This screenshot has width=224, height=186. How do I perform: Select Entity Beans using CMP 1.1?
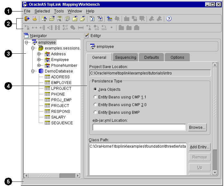[x=95, y=97]
